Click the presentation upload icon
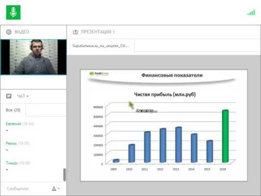Image resolution: width=261 pixels, height=196 pixels. click(x=75, y=32)
